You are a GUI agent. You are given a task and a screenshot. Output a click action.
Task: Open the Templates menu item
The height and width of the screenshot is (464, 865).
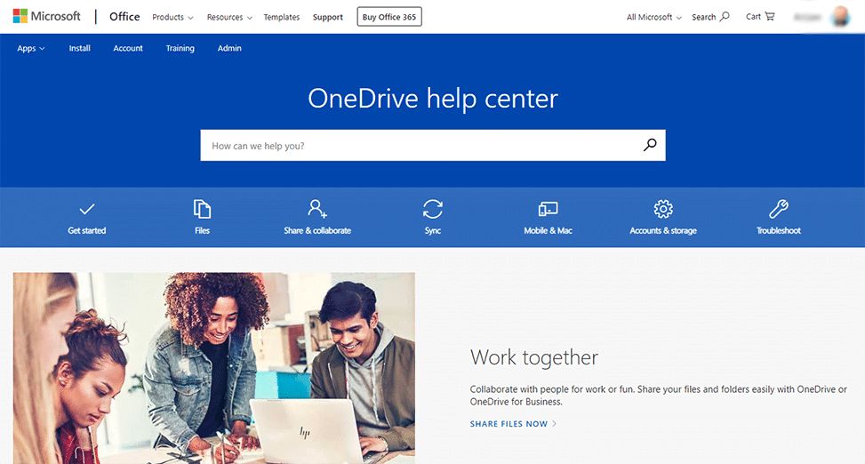pos(281,17)
